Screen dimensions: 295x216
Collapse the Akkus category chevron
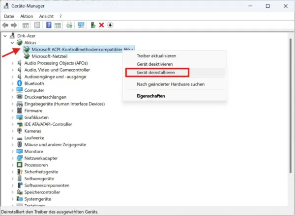click(12, 43)
